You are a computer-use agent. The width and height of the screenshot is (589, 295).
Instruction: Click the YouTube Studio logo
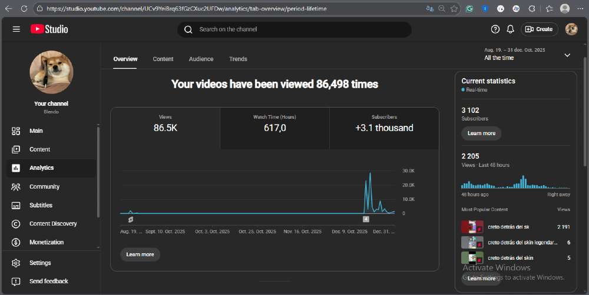(x=49, y=29)
